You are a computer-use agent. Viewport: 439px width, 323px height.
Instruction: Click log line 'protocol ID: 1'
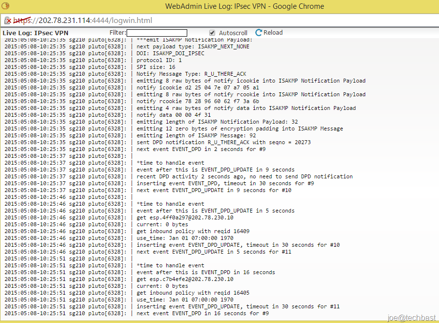point(159,60)
